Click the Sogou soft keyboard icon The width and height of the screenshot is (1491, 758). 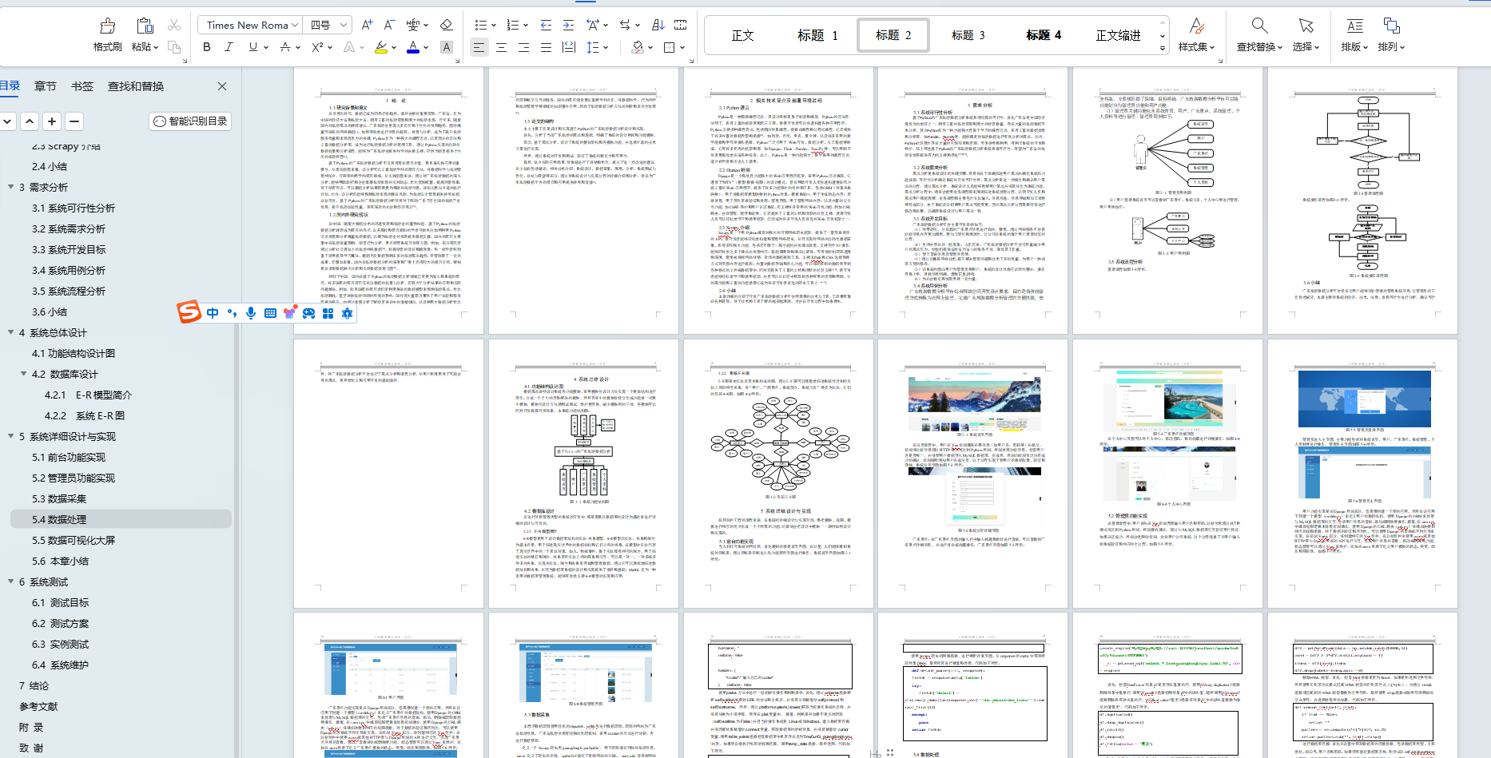[270, 313]
